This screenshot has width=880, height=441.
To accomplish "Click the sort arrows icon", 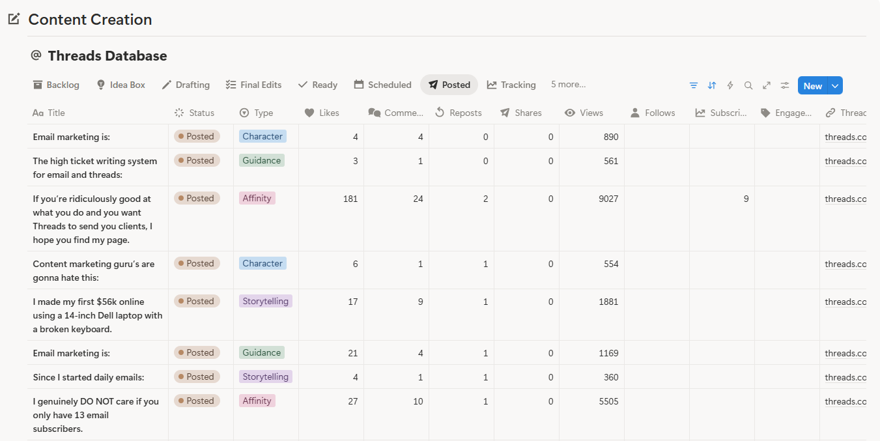I will (712, 85).
